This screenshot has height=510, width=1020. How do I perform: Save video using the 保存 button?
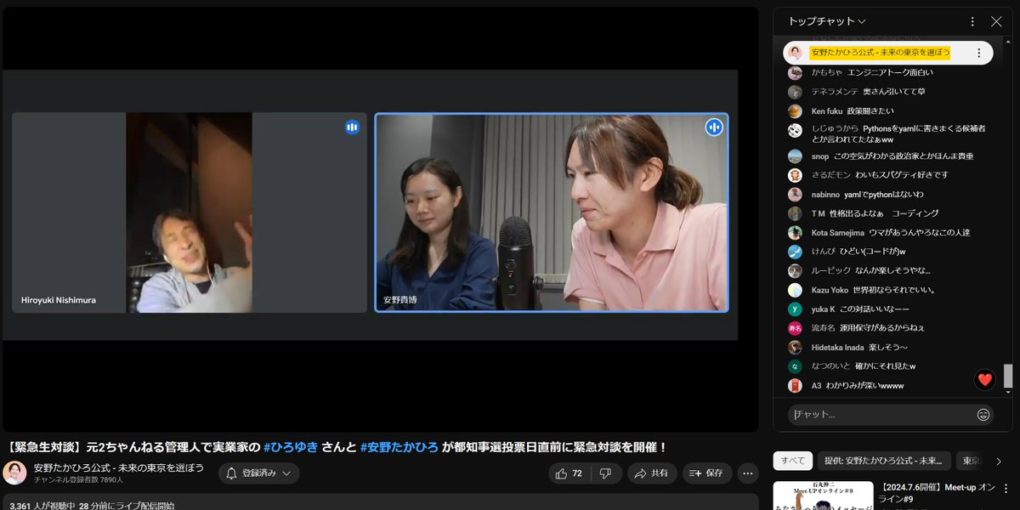coord(705,473)
